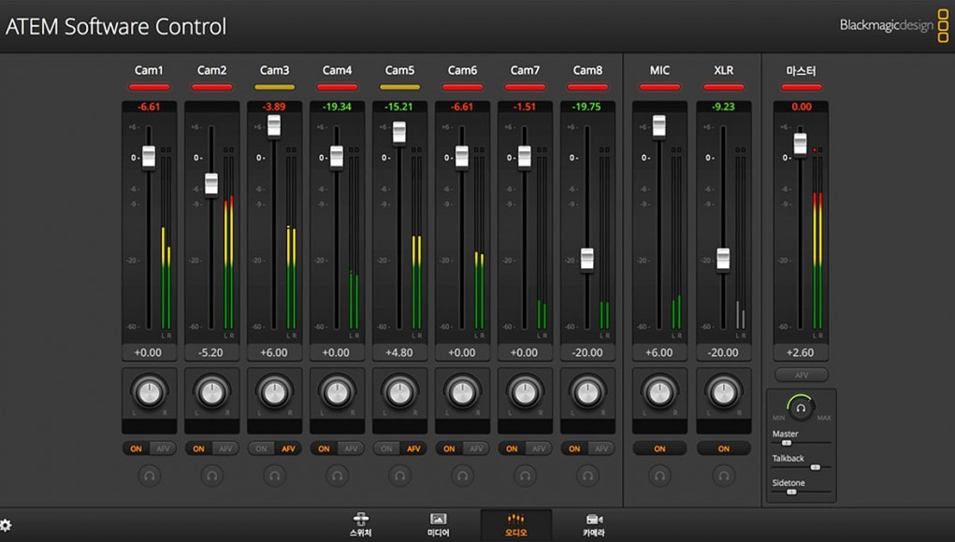Solo Cam1 with its headphone icon
The height and width of the screenshot is (542, 955).
click(x=150, y=475)
